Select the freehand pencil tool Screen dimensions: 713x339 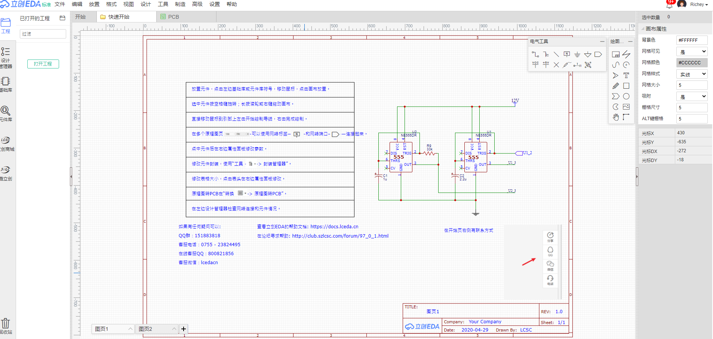(x=616, y=86)
